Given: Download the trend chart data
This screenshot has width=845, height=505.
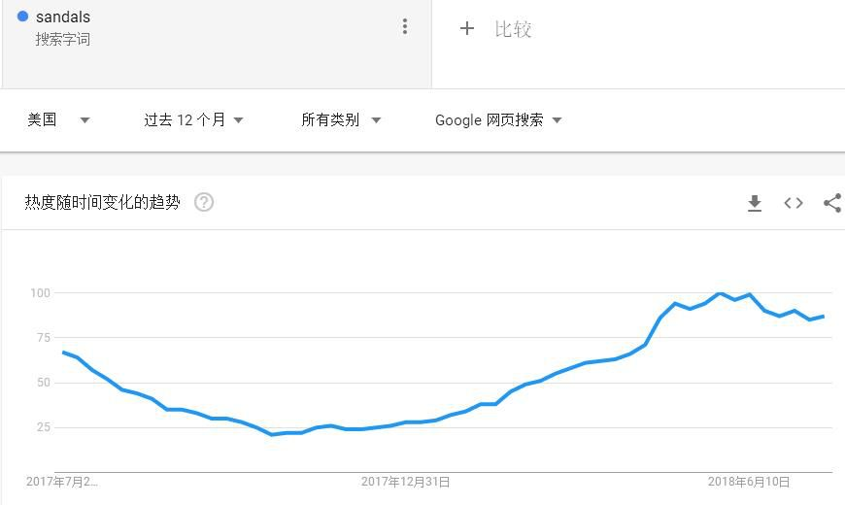Looking at the screenshot, I should click(755, 203).
